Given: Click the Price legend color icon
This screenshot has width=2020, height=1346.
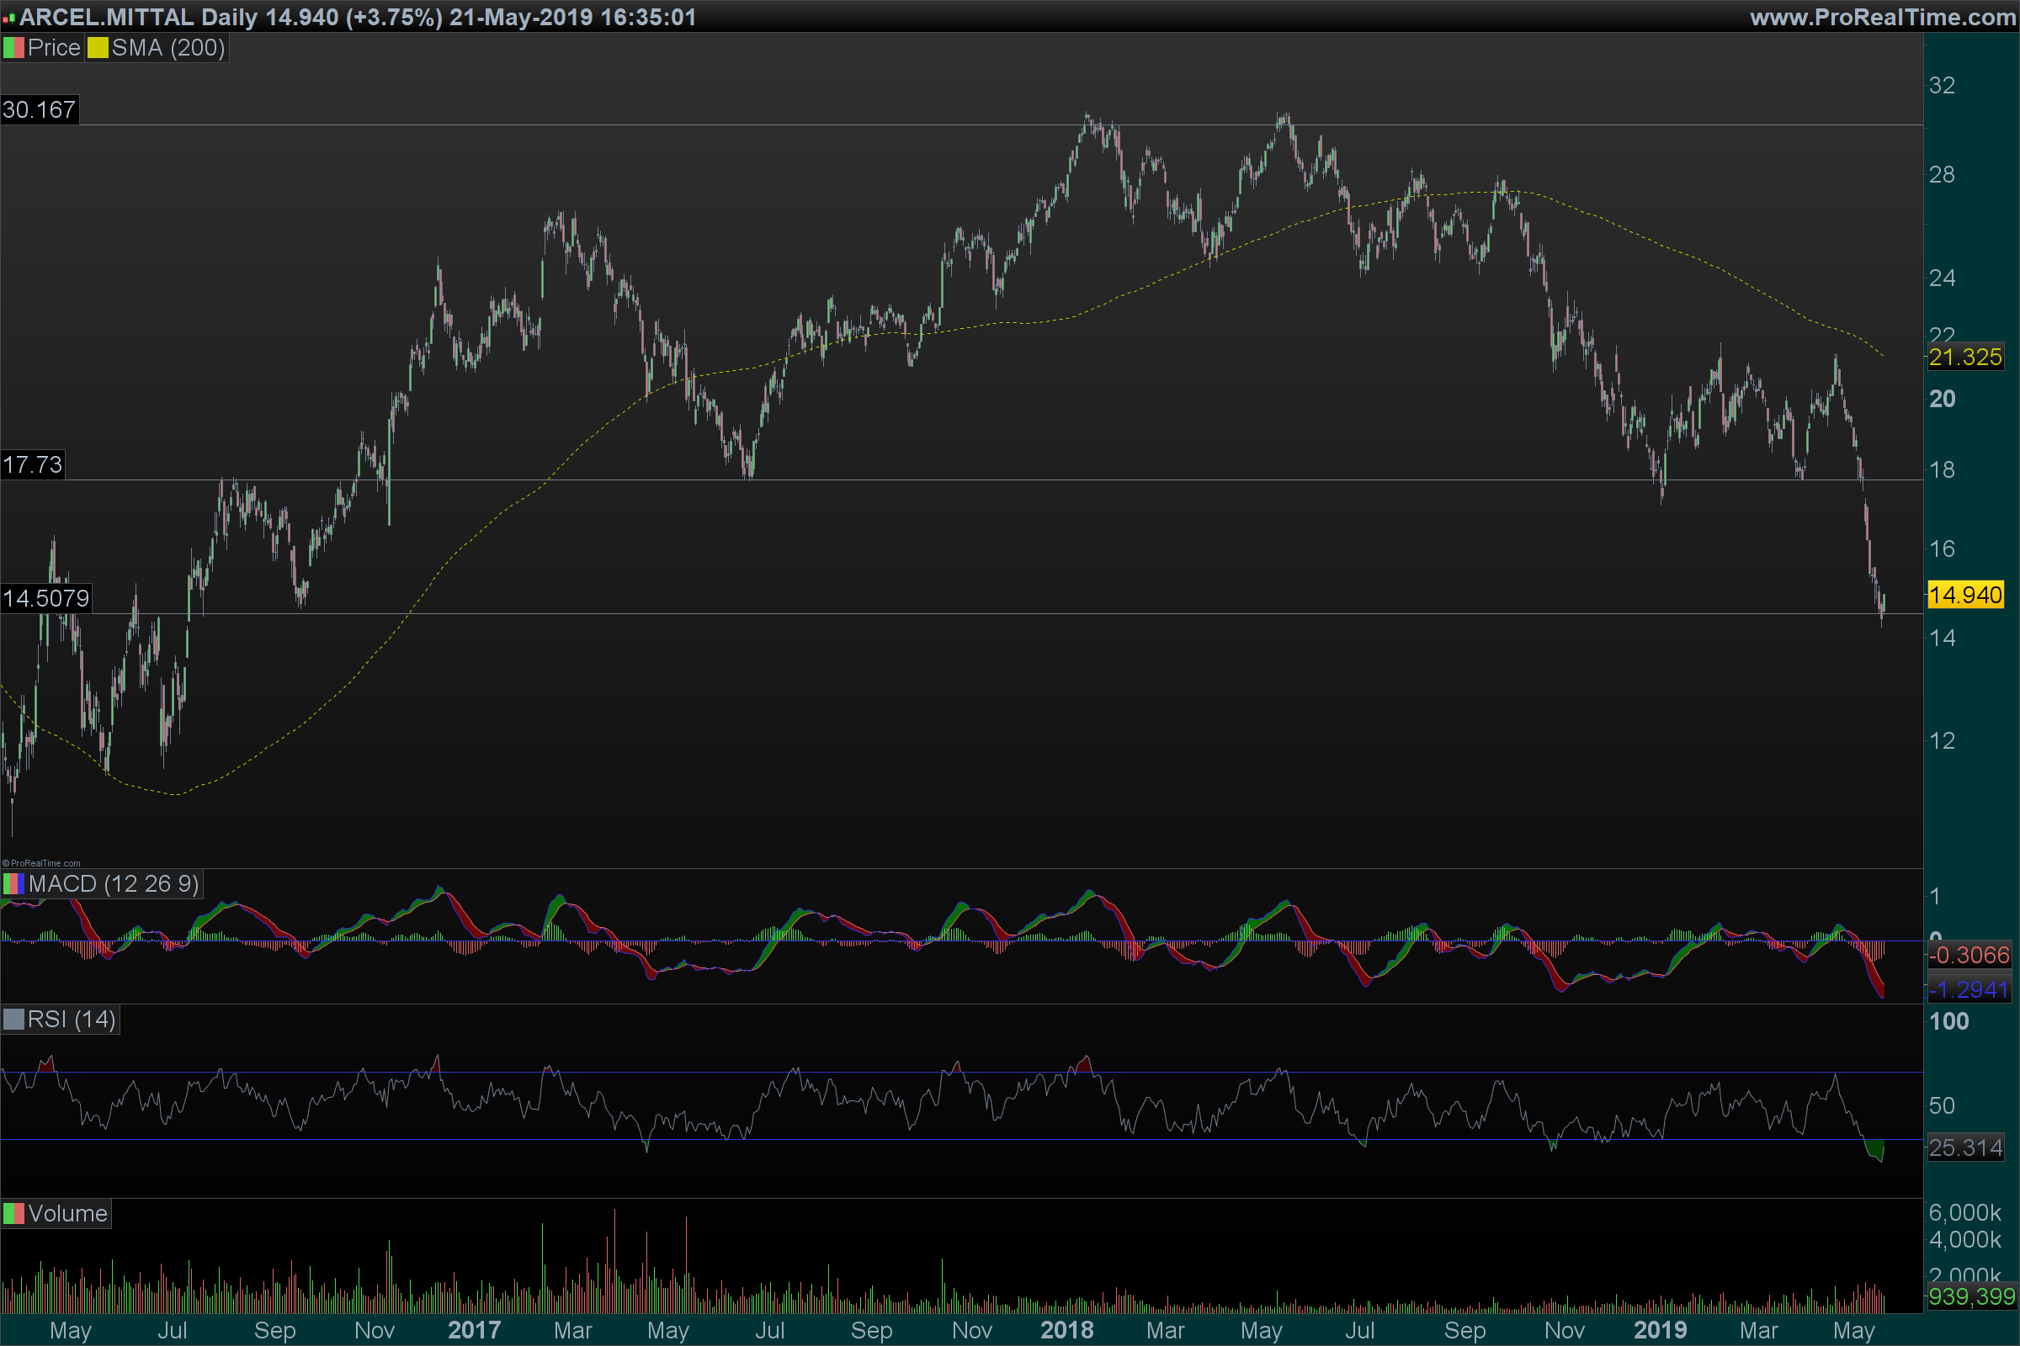Looking at the screenshot, I should (13, 48).
